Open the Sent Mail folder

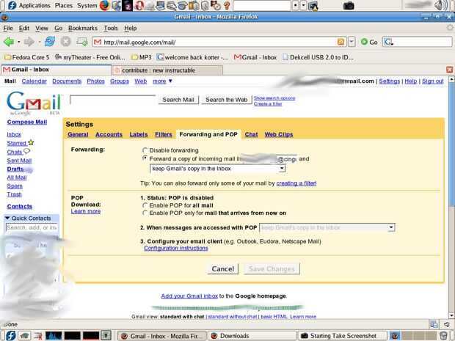[x=19, y=161]
